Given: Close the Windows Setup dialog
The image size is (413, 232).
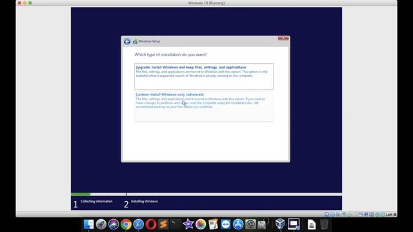Looking at the screenshot, I should click(283, 39).
